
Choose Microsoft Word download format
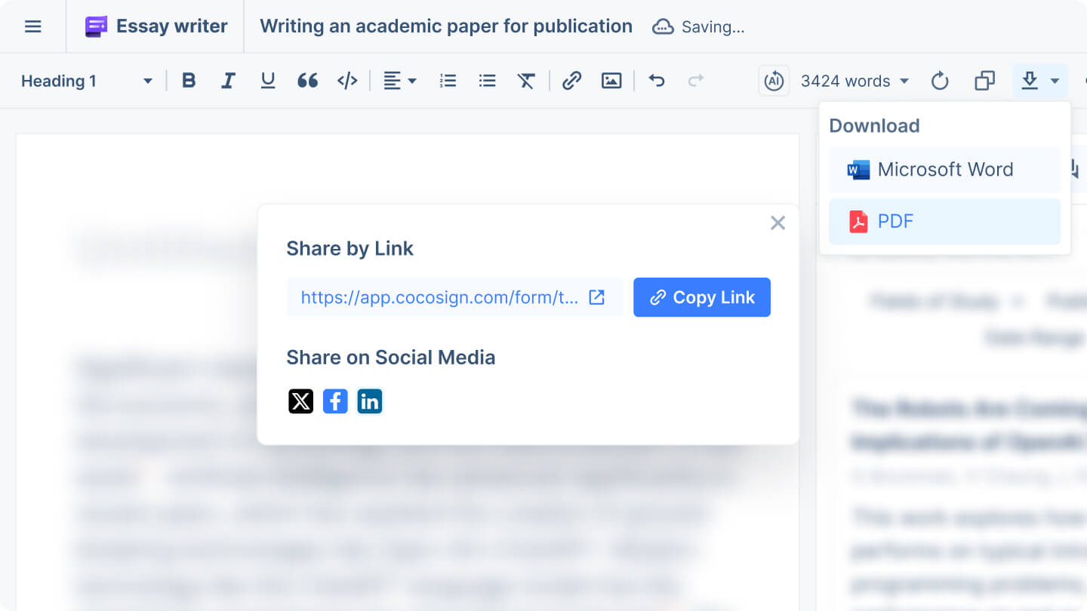[x=945, y=170]
